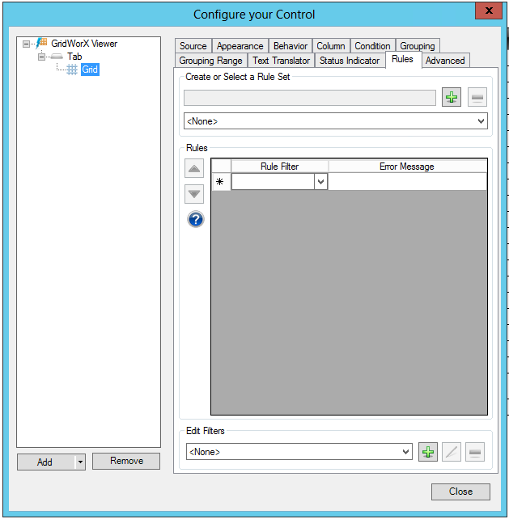Open the blue help question mark
The image size is (509, 519).
coord(196,219)
